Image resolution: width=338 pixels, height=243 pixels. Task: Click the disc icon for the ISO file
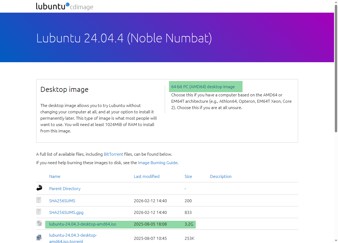point(39,223)
